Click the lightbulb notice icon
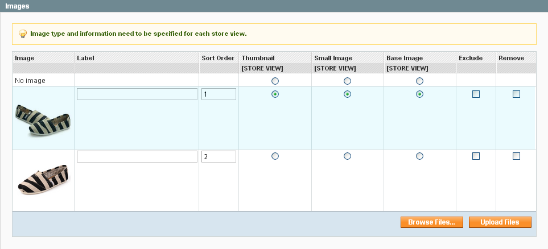548x249 pixels. (23, 34)
